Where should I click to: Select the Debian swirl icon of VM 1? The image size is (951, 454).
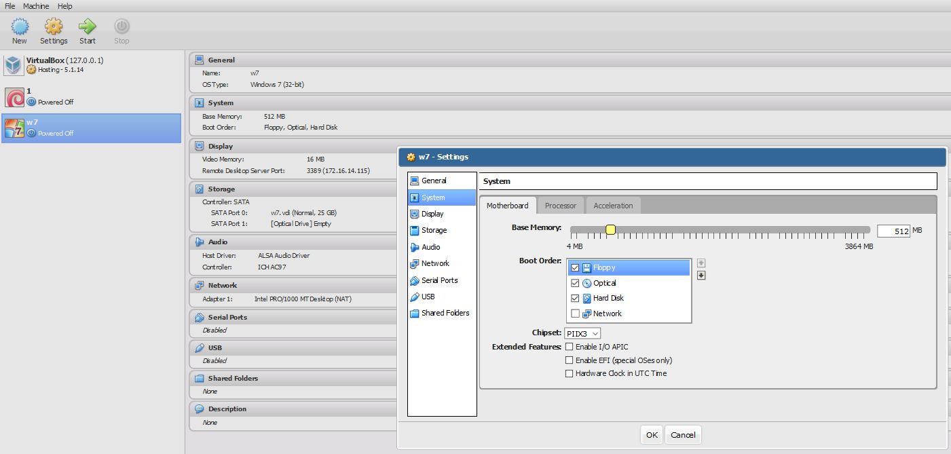14,97
